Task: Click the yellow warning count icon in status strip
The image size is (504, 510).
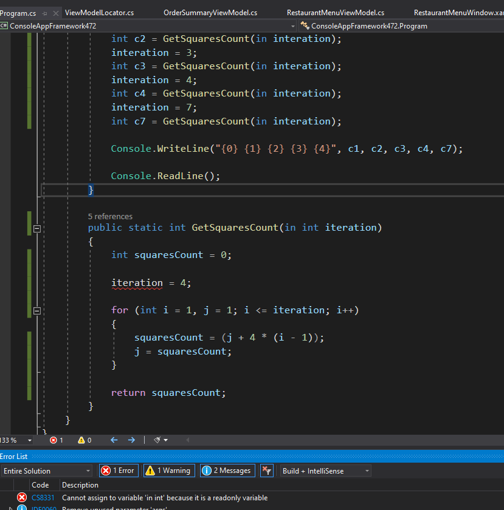Action: (x=81, y=440)
